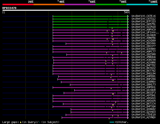Click the UniRef100_B6TIC4 label

click(143, 104)
